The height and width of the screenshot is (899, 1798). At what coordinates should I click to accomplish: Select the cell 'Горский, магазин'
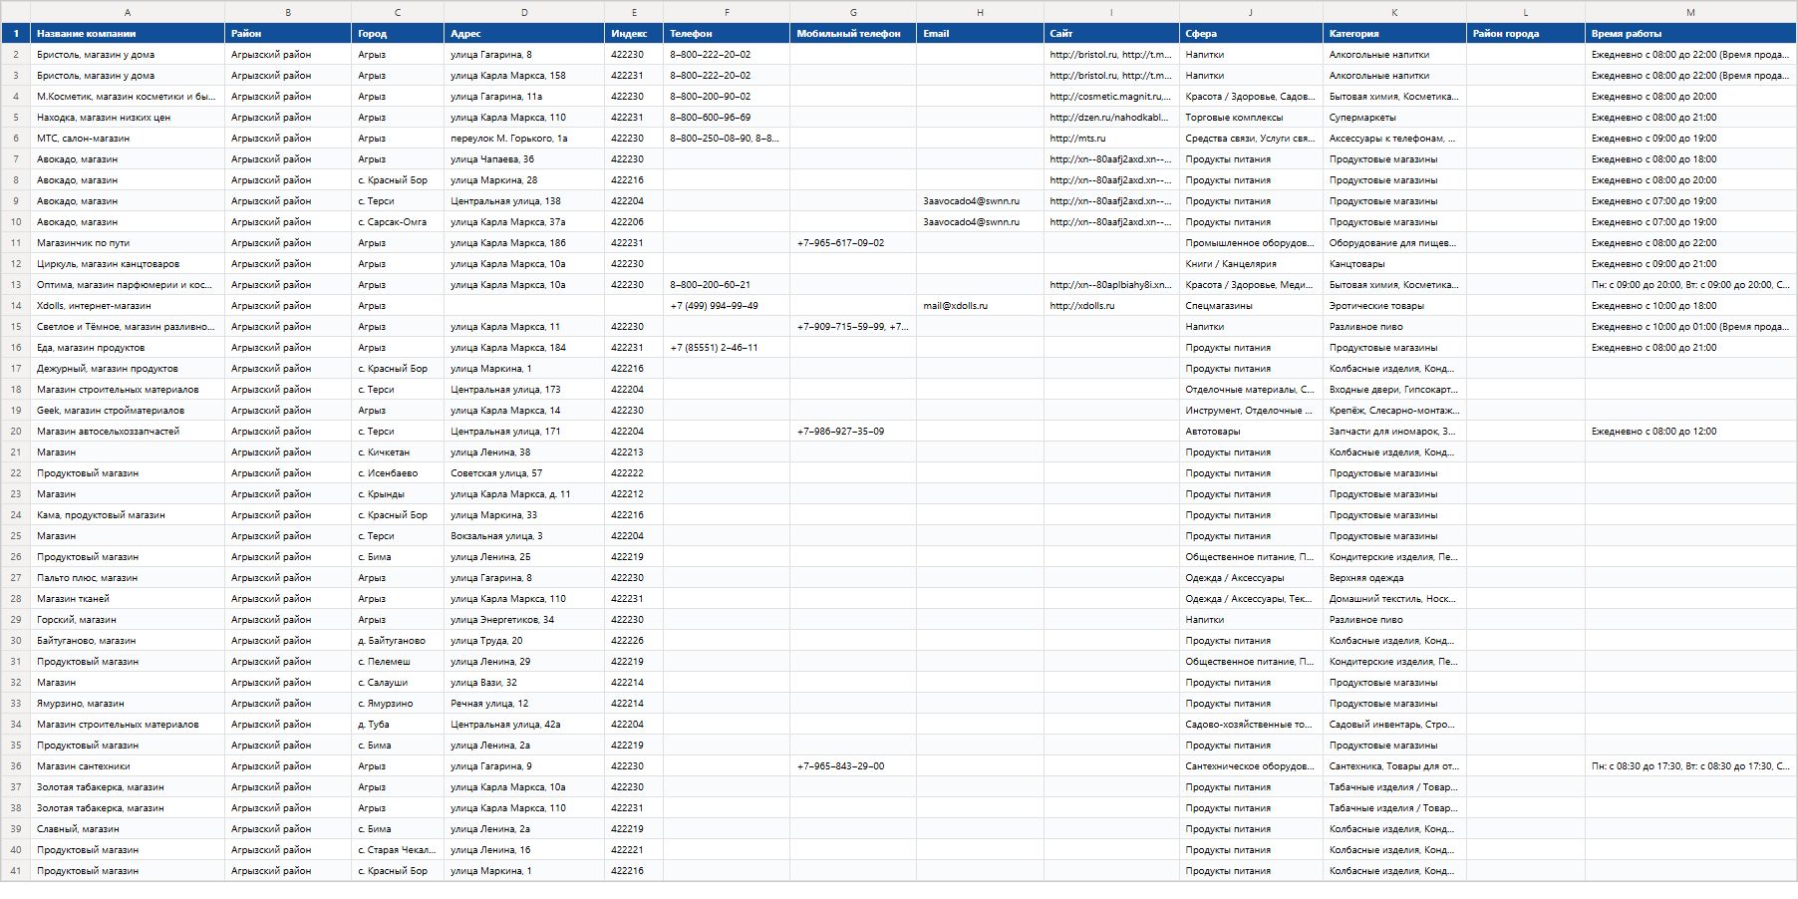click(128, 620)
